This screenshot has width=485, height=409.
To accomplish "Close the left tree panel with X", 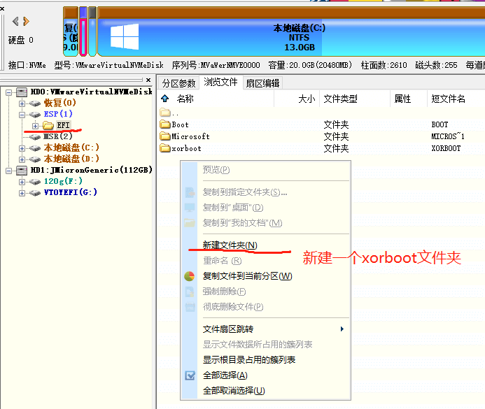I will click(x=149, y=80).
